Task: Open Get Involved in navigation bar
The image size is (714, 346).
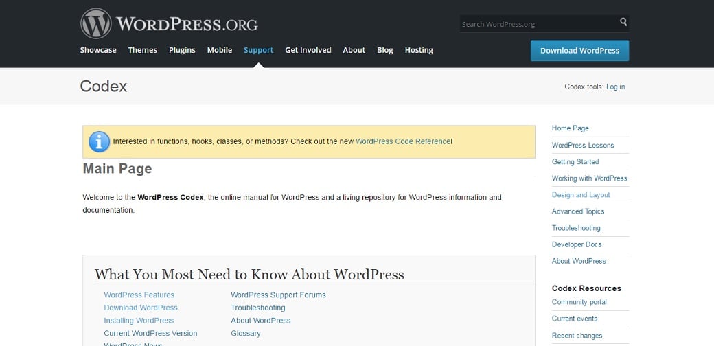Action: 308,50
